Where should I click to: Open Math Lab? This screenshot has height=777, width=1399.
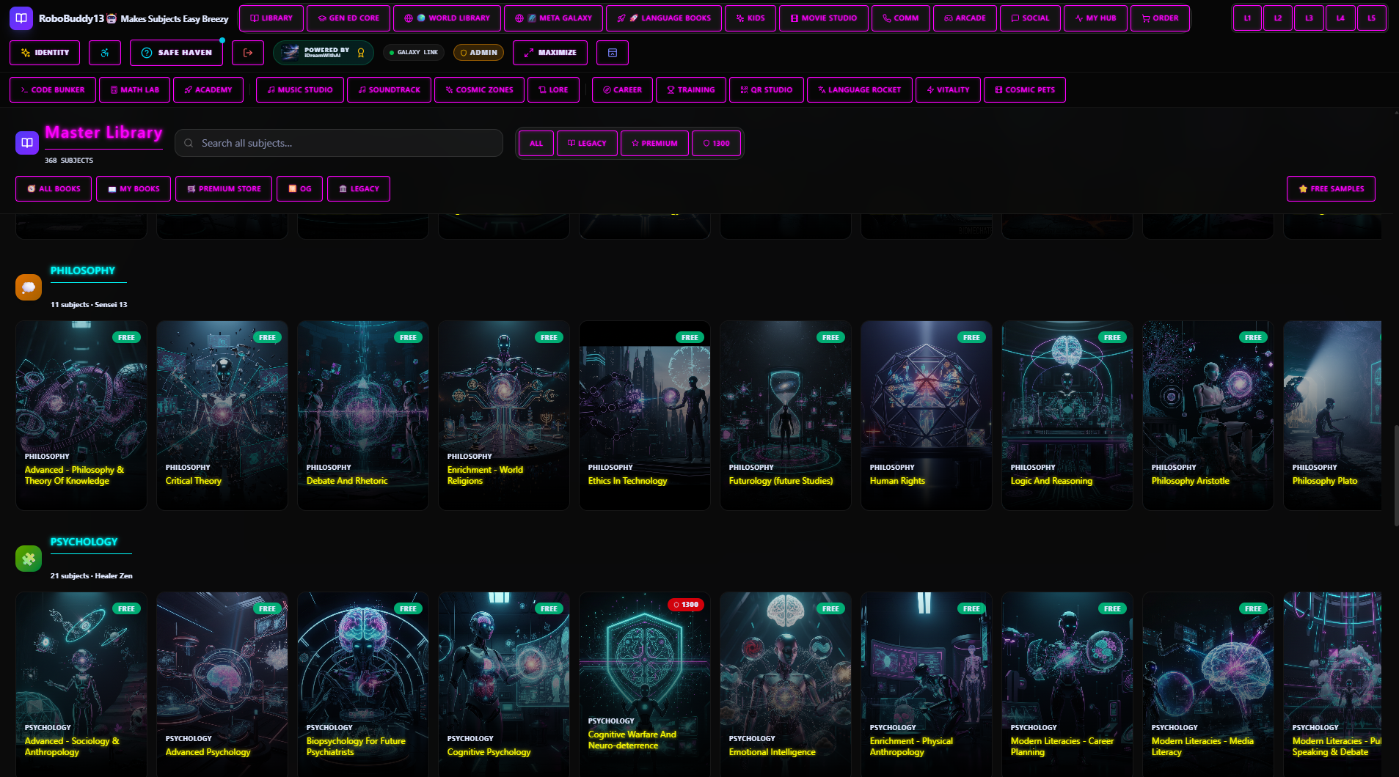tap(135, 90)
